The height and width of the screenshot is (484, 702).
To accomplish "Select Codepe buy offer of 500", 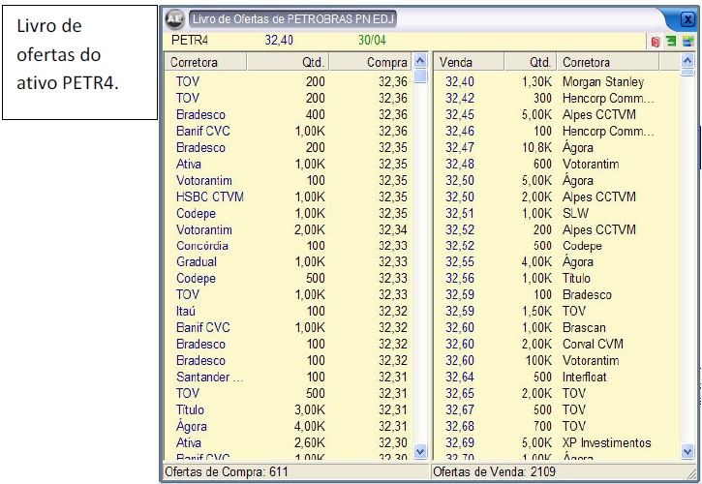I will pos(289,279).
